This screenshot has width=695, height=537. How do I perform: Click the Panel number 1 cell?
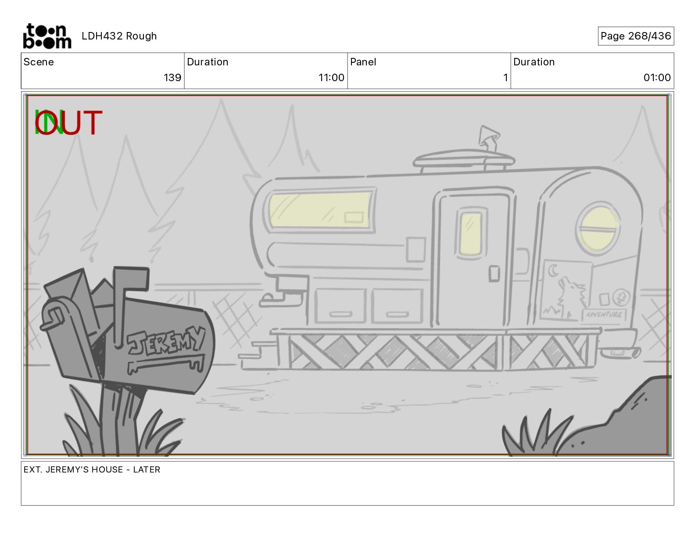tap(429, 71)
